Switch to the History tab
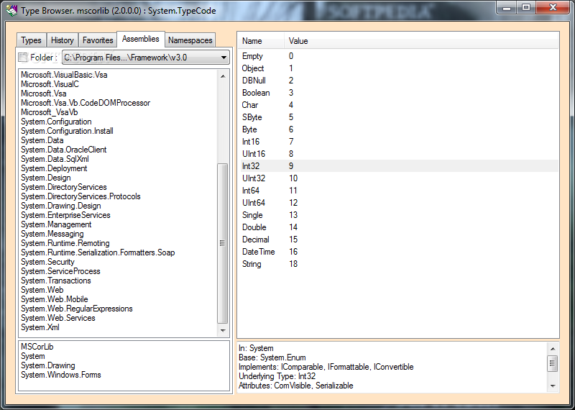 [62, 40]
